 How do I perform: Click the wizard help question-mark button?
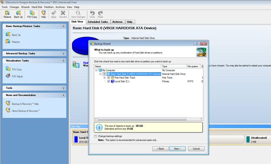coord(197,44)
